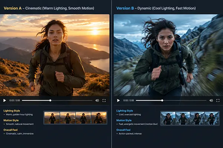The height and width of the screenshot is (148, 223).
Task: Click 'Dynamic (Cool Lighting, Fast Motion)' heading text
Action: 167,8
